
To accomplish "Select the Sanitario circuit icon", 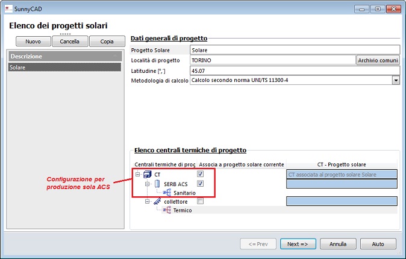I will pyautogui.click(x=167, y=193).
